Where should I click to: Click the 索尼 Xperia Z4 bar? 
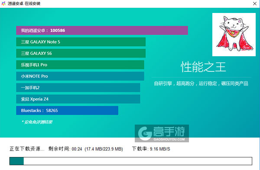[x=78, y=99]
